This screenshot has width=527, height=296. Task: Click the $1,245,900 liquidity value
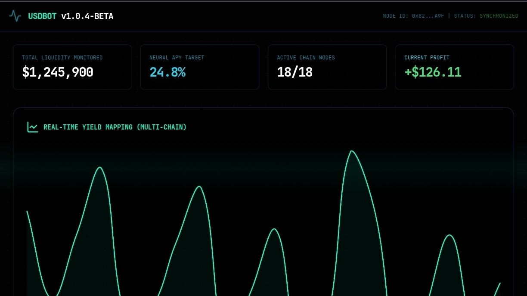(x=58, y=72)
